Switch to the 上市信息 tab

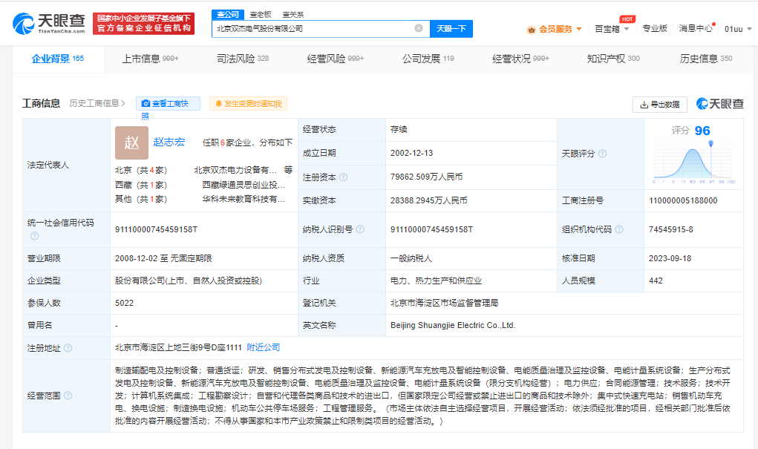coord(150,59)
